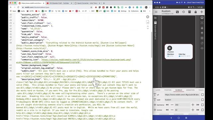The width and height of the screenshot is (213, 120).
Task: Check the box for the url global
Action: [x=202, y=95]
